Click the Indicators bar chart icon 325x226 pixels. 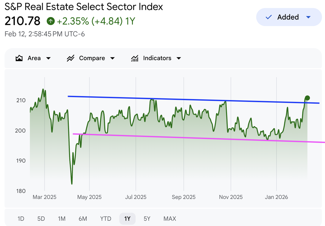coord(135,58)
